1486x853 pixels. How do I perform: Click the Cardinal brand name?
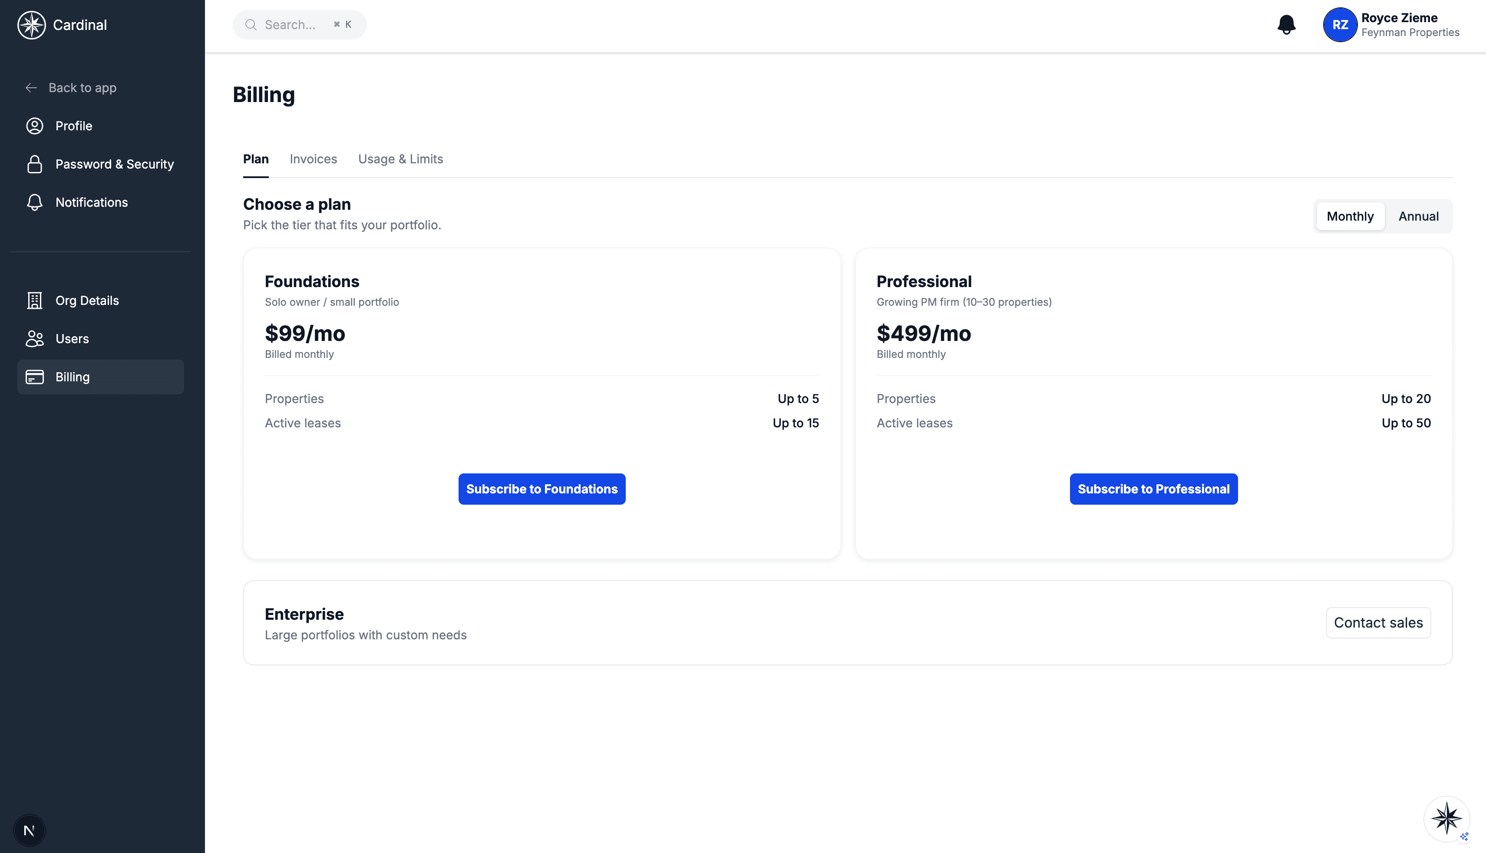click(x=80, y=25)
